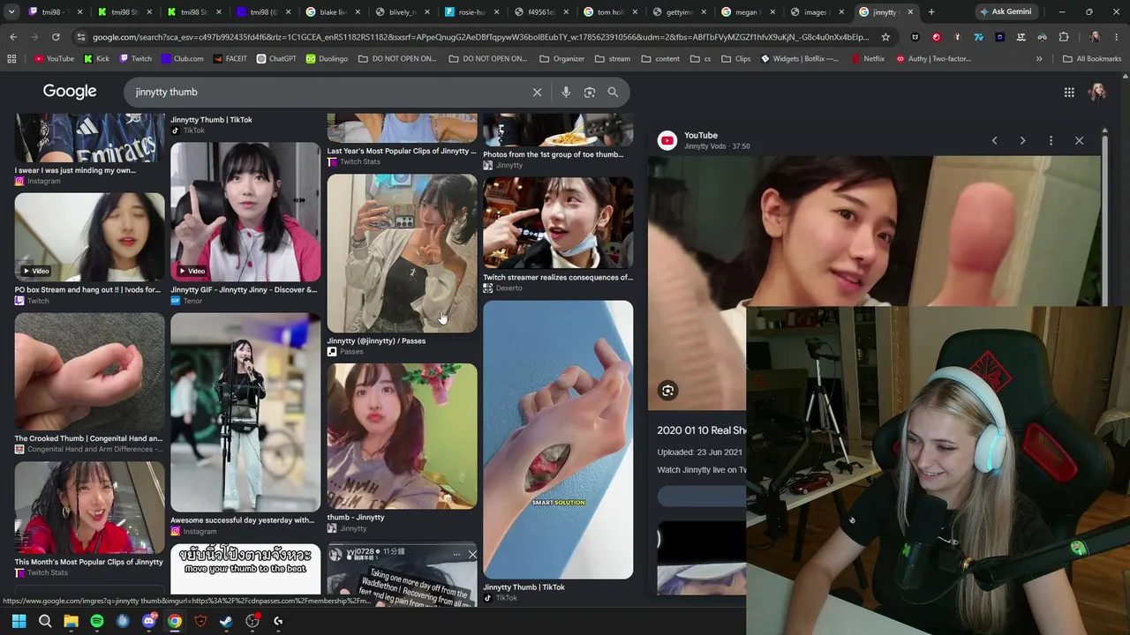Screen dimensions: 1130x635
Task: Submit search with the magnifier icon
Action: [x=613, y=92]
